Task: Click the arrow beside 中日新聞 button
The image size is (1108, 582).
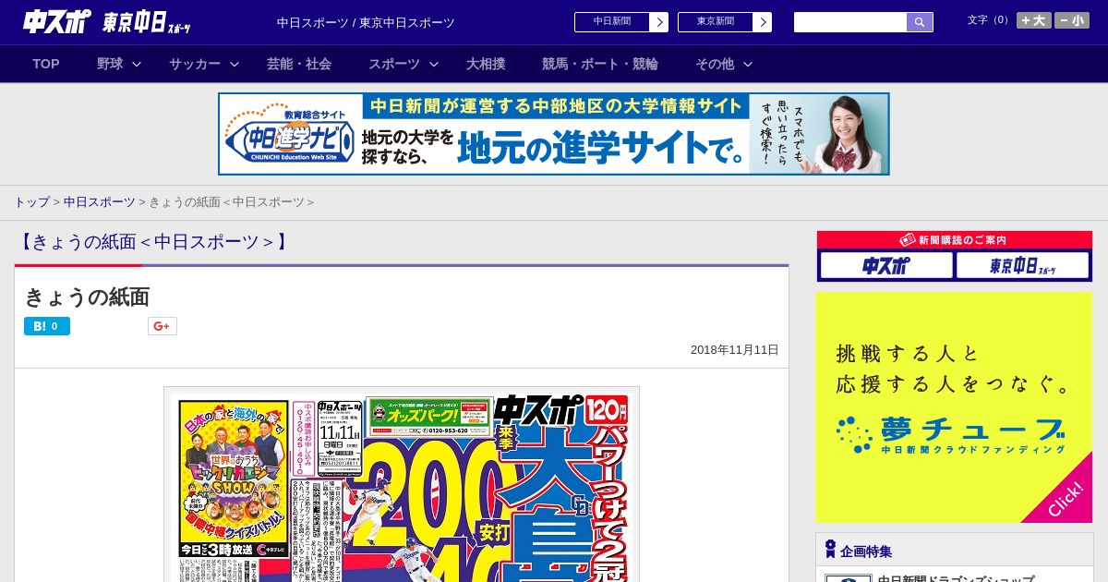Action: point(659,22)
